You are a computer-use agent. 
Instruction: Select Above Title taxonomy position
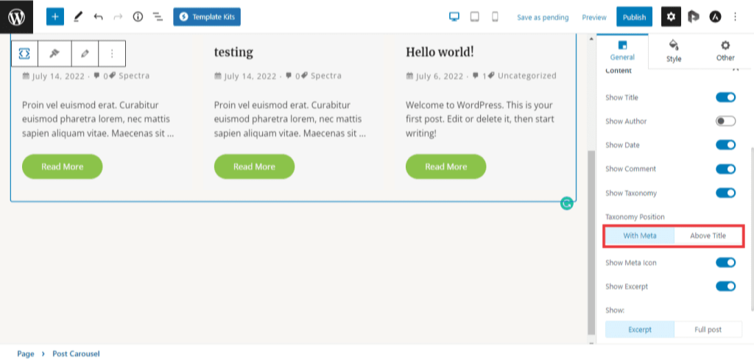point(708,236)
